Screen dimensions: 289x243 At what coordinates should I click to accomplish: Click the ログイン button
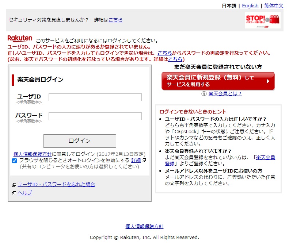(80, 141)
